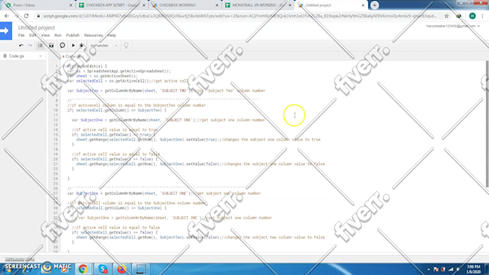Select Code.gs file in the sidebar
Viewport: 489px width, 275px height.
[17, 56]
